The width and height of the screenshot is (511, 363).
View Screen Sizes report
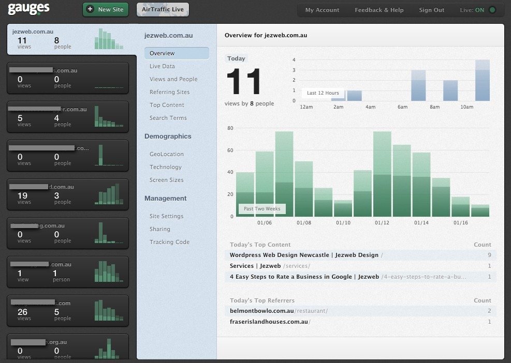pyautogui.click(x=166, y=180)
